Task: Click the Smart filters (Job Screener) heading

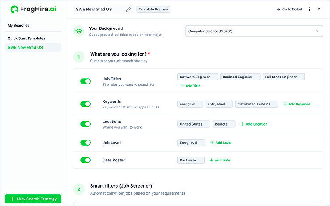Action: (x=121, y=186)
